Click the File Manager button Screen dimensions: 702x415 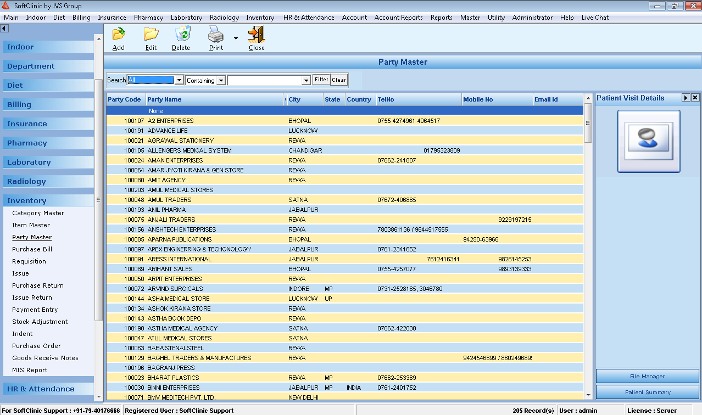(x=647, y=377)
